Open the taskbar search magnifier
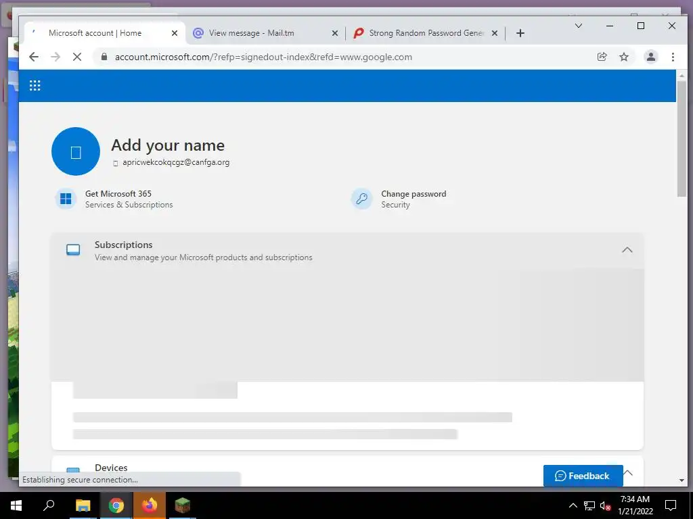The image size is (693, 519). 49,505
